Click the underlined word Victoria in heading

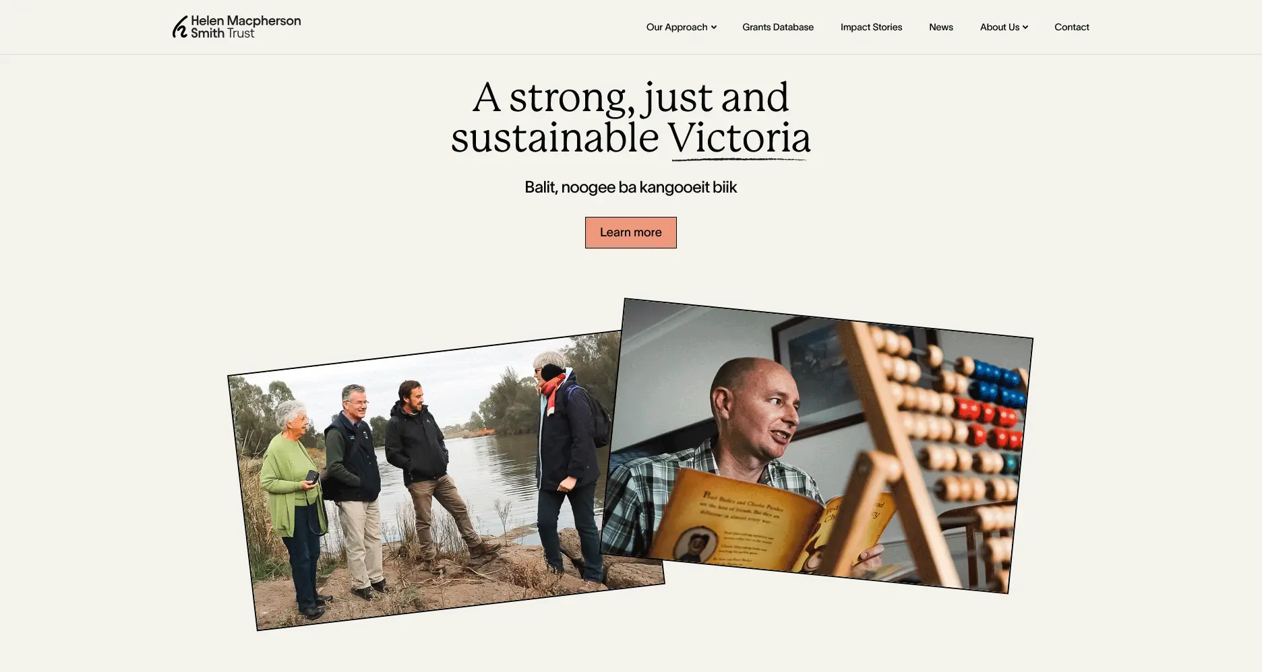pos(740,139)
